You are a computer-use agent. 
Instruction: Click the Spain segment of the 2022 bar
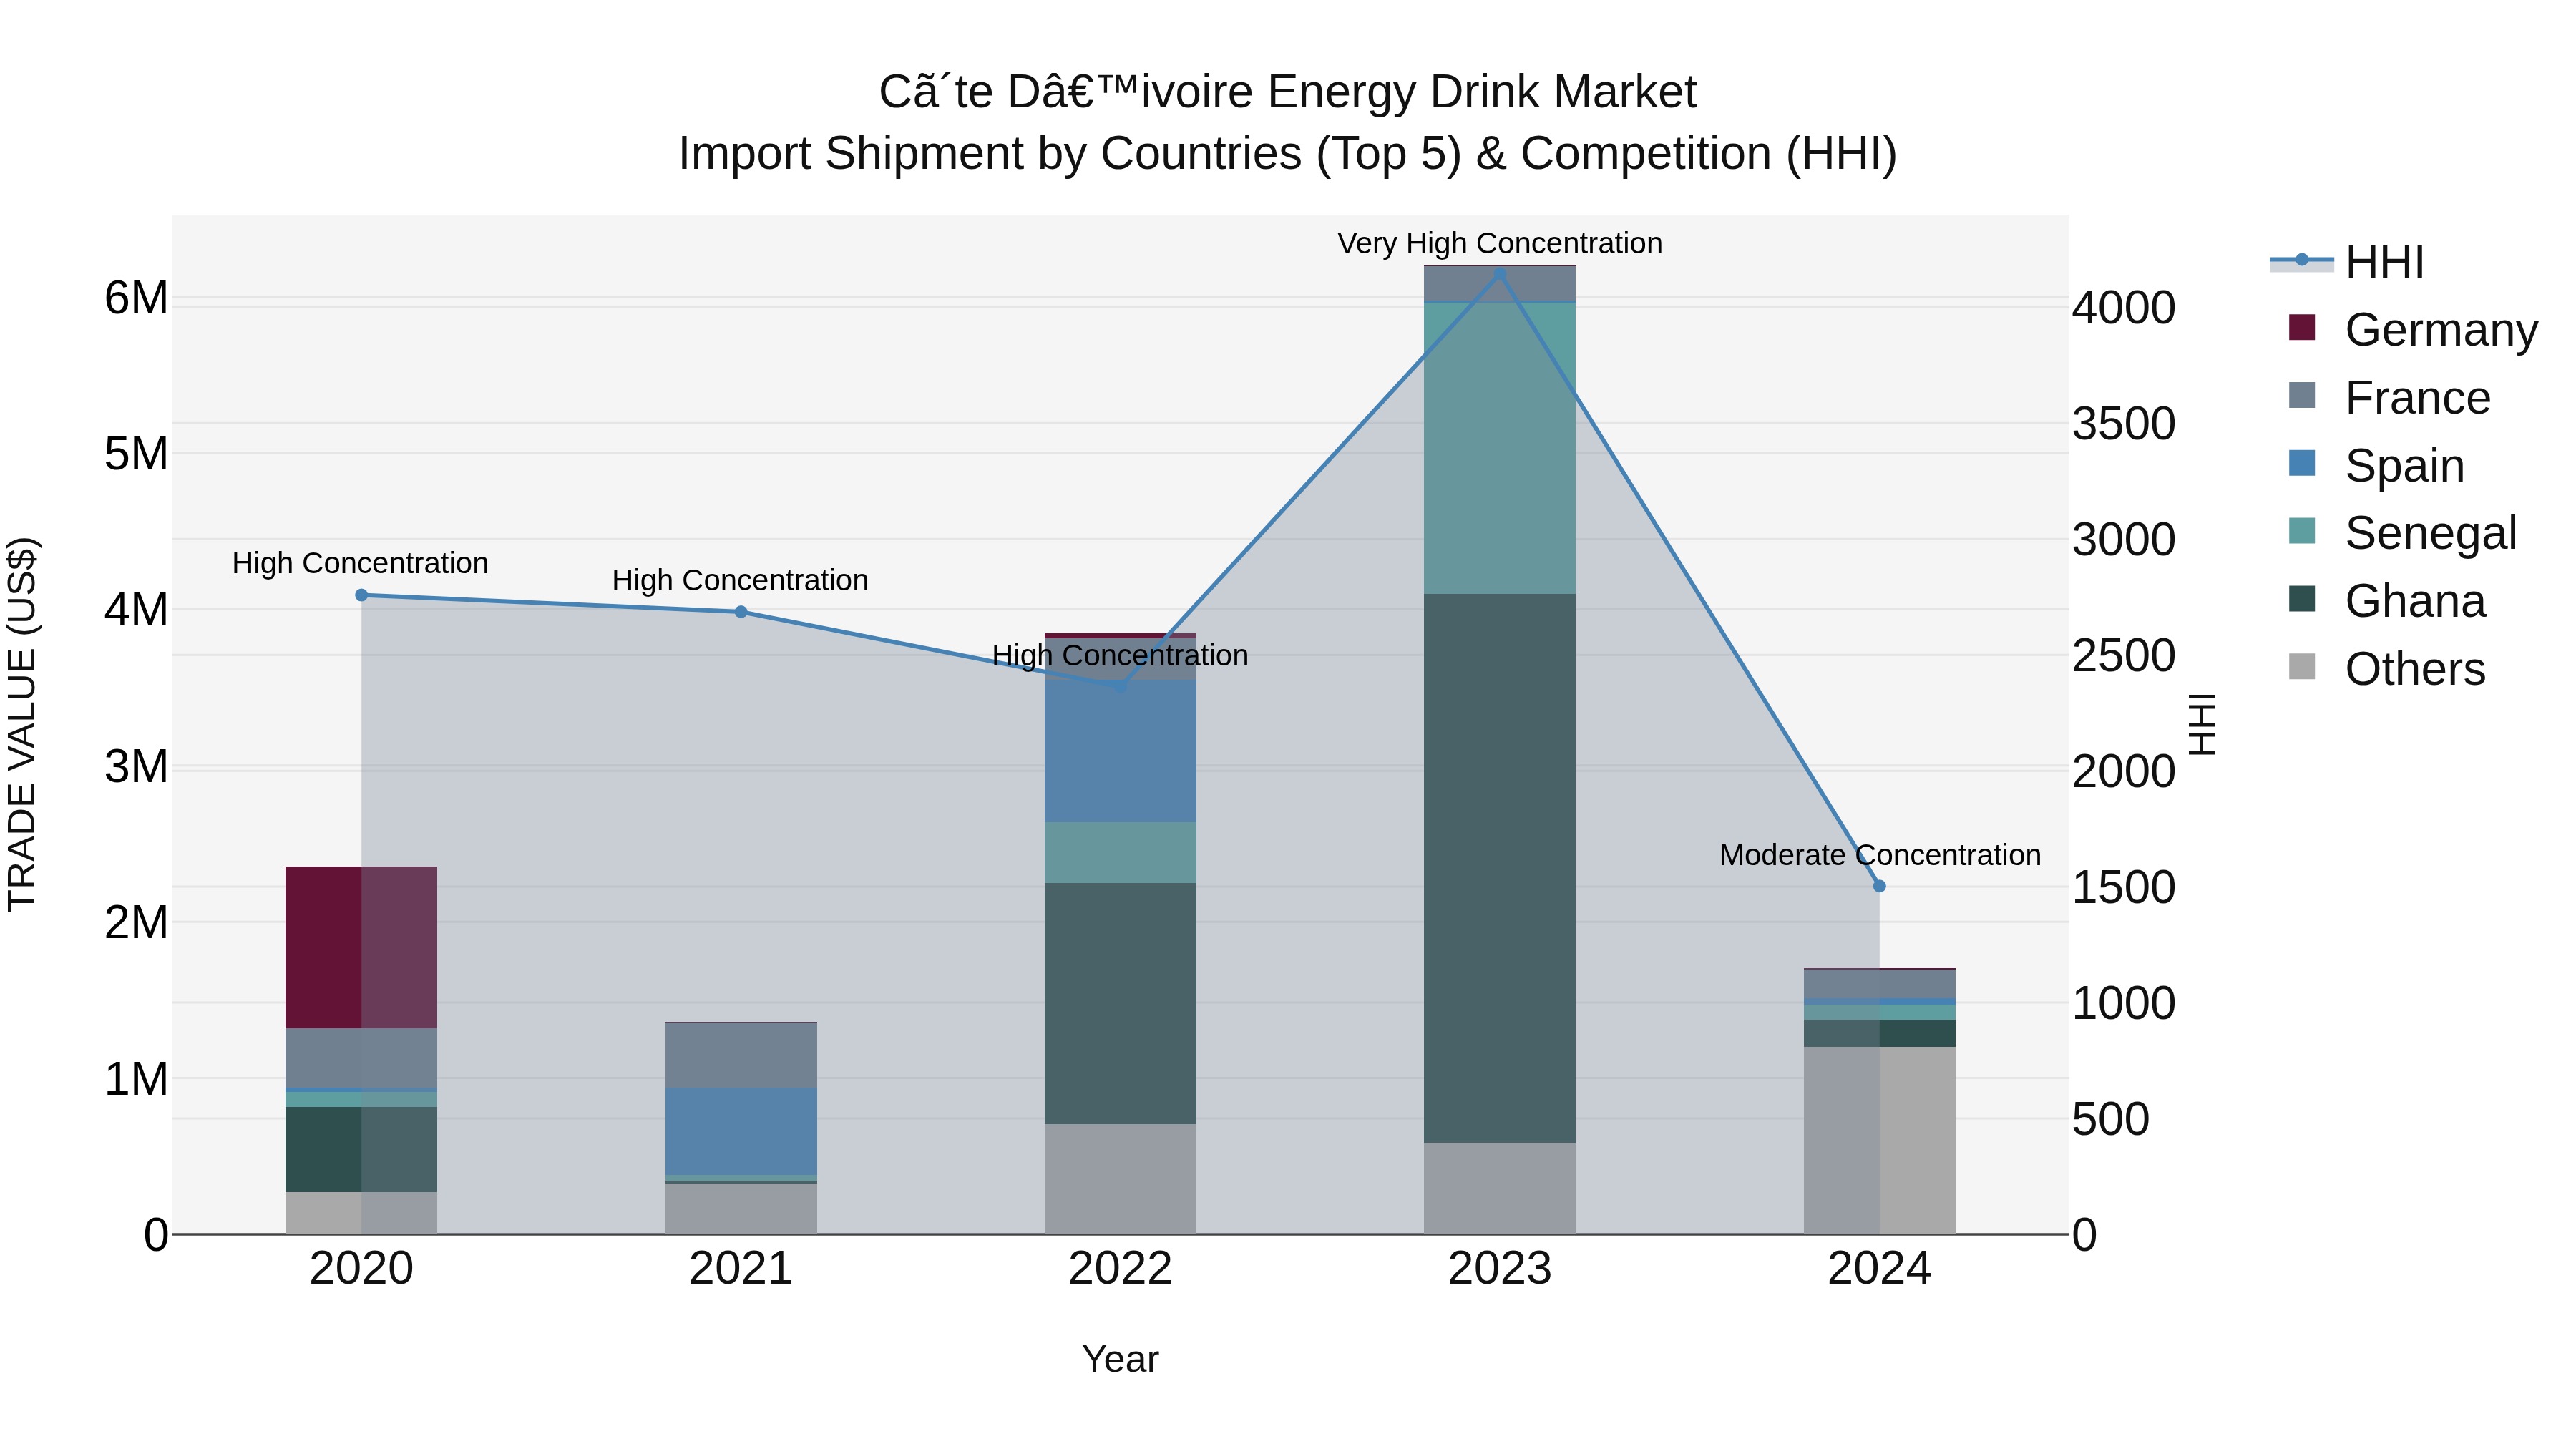tap(1120, 751)
